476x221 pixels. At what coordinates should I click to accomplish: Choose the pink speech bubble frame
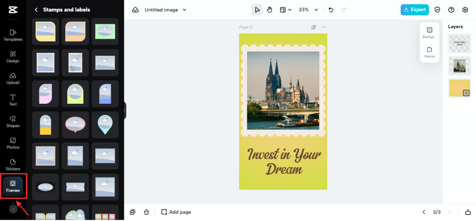click(75, 125)
